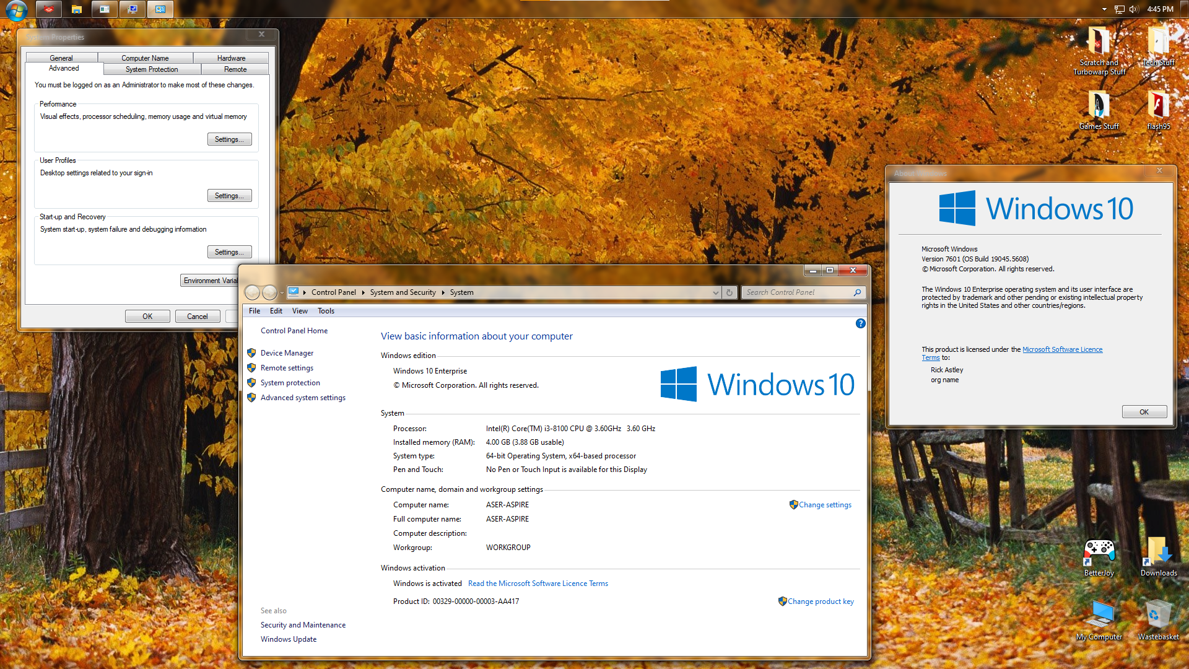The height and width of the screenshot is (669, 1189).
Task: Click the Change product key link
Action: (x=821, y=601)
